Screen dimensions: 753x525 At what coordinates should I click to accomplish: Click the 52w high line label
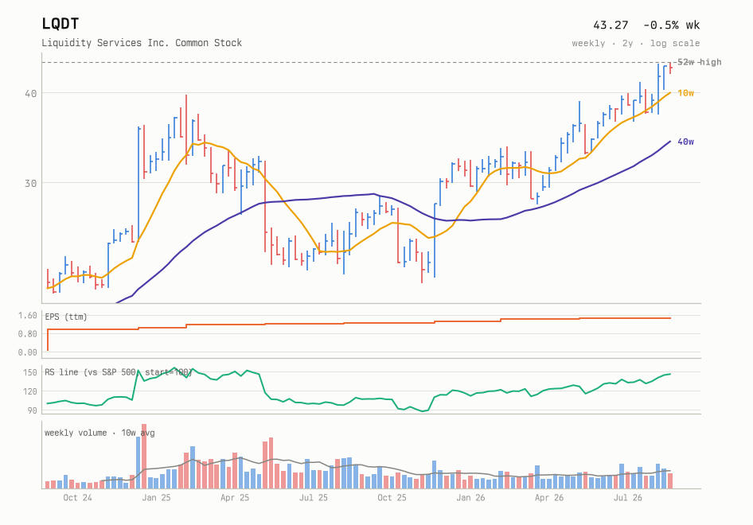(699, 62)
